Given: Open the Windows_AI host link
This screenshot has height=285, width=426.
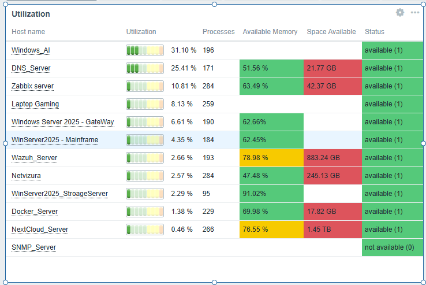Looking at the screenshot, I should [31, 50].
